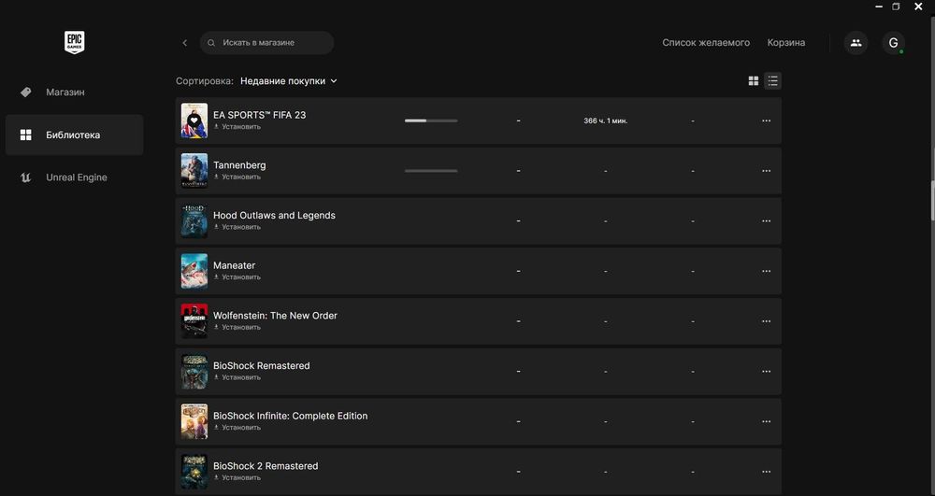Minimize the Epic Games Launcher window
The image size is (935, 496).
pyautogui.click(x=879, y=7)
